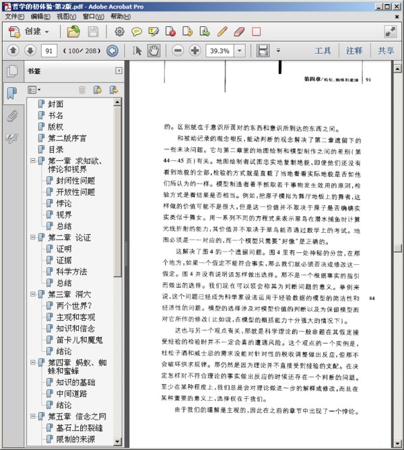Click the insert page from file icon

click(205, 32)
